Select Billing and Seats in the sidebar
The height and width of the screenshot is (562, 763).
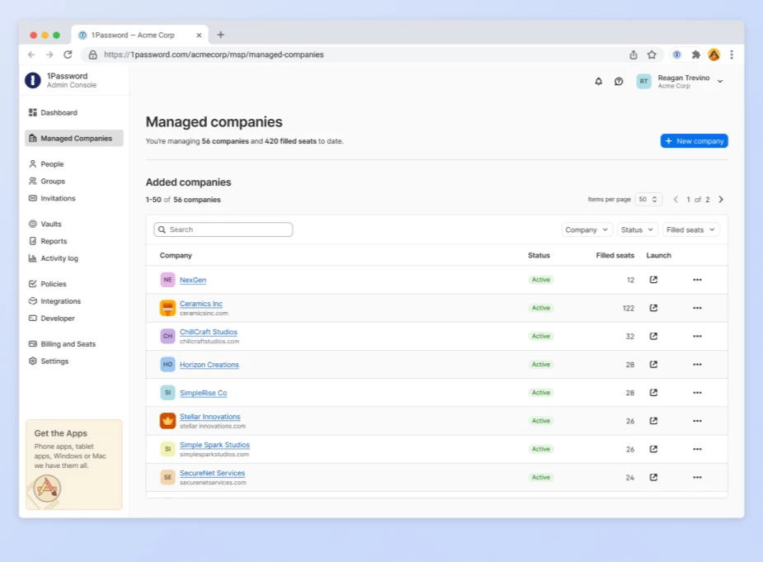[62, 344]
